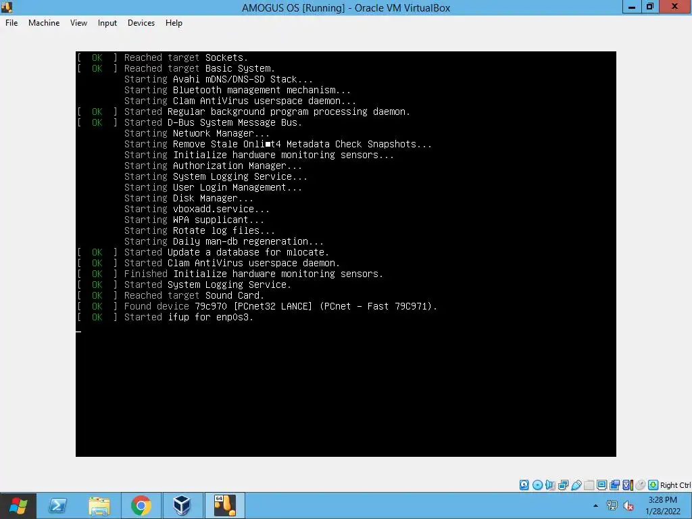Click the Right Ctrl host key label
The height and width of the screenshot is (519, 692).
tap(675, 485)
